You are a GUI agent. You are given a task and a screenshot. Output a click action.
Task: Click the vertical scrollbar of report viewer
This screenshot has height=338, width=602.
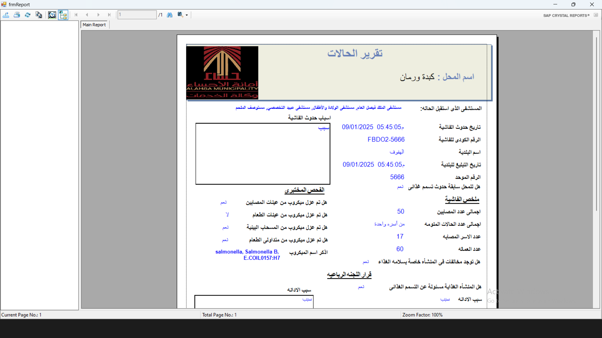click(596, 124)
